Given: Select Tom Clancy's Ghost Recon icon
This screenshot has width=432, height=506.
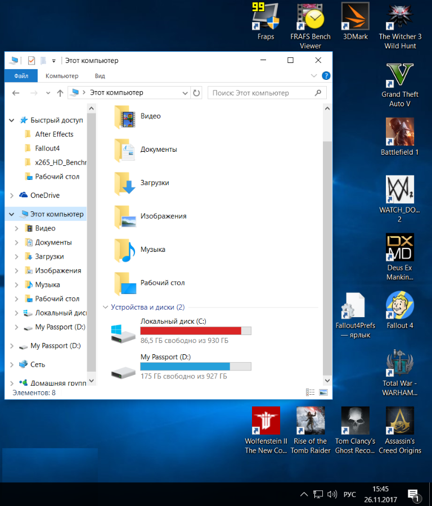Looking at the screenshot, I should tap(355, 431).
